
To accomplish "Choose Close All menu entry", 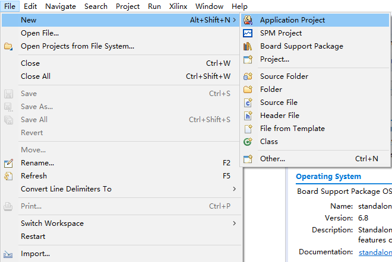I will [121, 76].
